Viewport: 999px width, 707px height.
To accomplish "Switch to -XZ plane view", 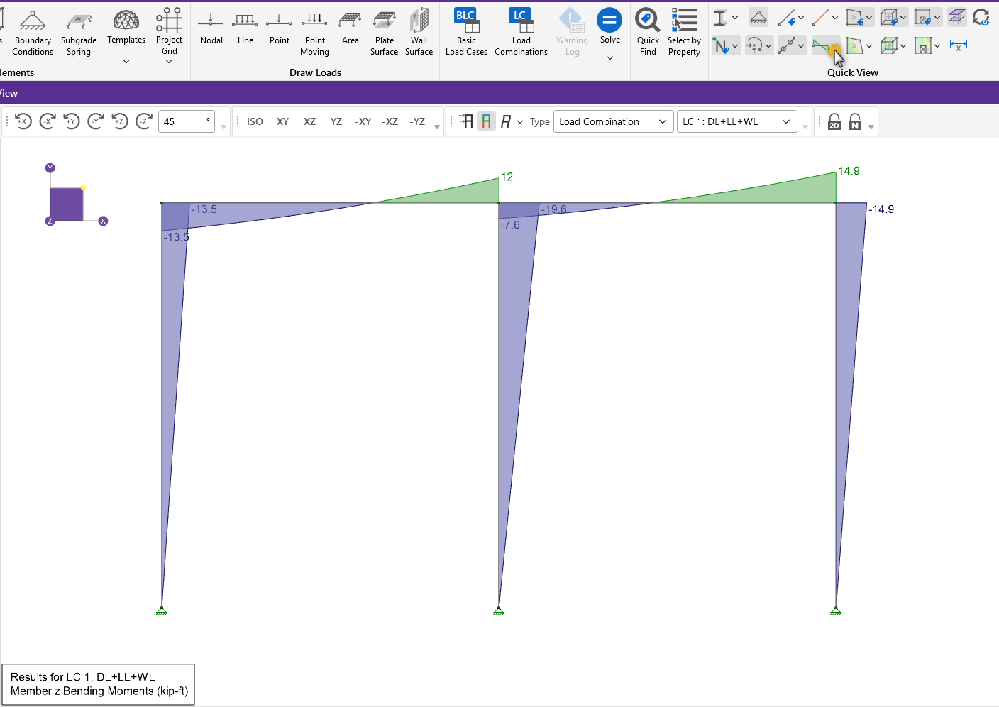I will (x=390, y=121).
